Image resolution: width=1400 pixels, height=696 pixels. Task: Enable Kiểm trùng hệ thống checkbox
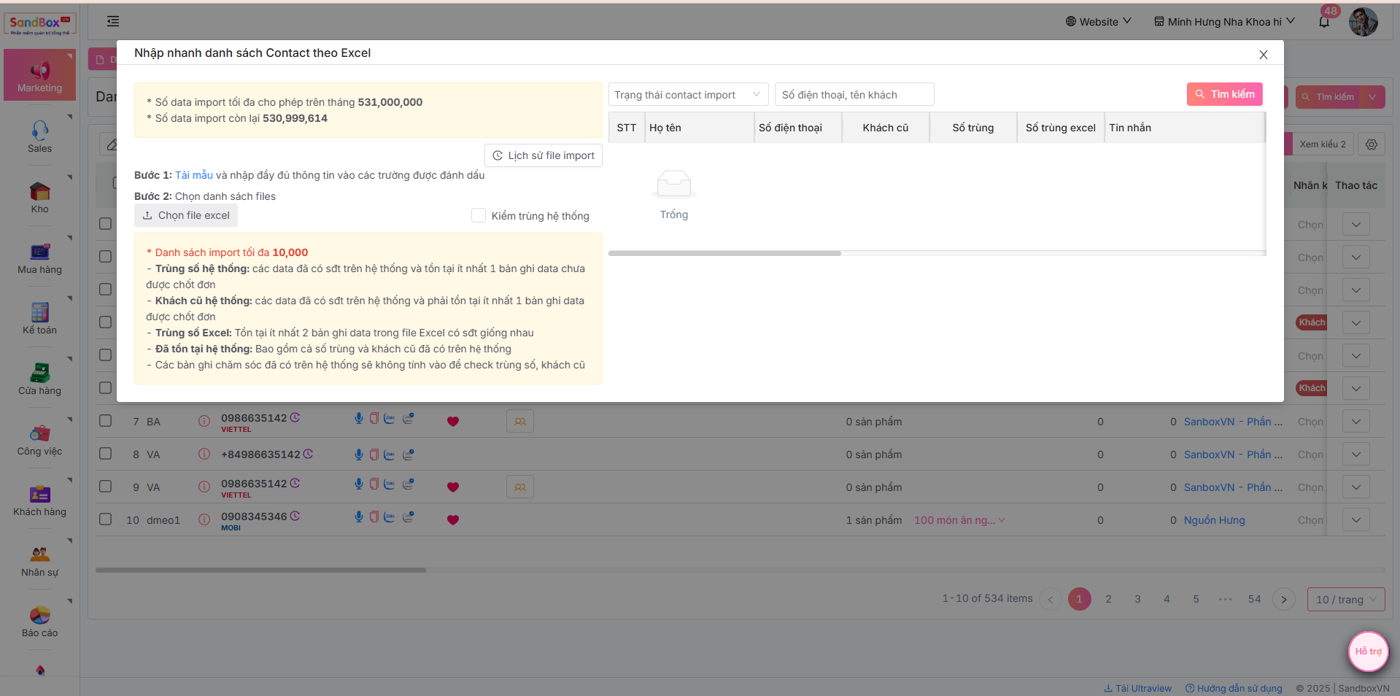(479, 215)
